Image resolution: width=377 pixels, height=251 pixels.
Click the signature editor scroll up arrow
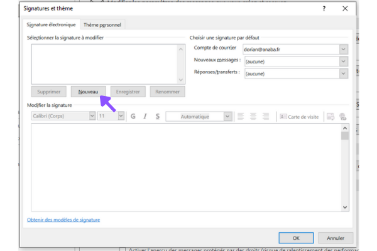(x=345, y=128)
